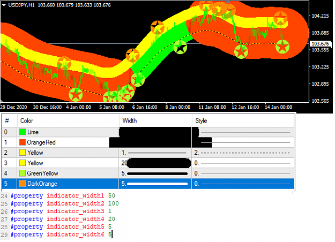Click the Width column header
The height and width of the screenshot is (242, 335).
click(x=155, y=121)
